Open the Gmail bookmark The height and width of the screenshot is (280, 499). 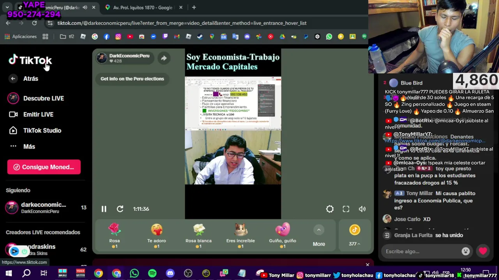click(x=177, y=37)
